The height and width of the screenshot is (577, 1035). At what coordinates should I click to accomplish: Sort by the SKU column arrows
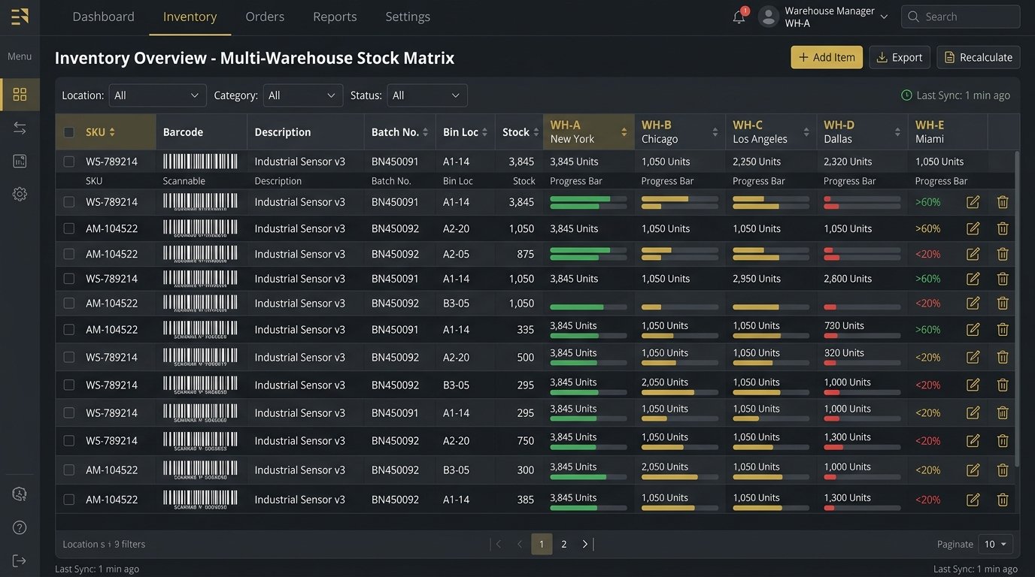pyautogui.click(x=112, y=132)
